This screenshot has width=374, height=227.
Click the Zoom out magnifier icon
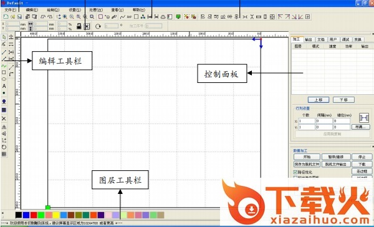pos(72,17)
